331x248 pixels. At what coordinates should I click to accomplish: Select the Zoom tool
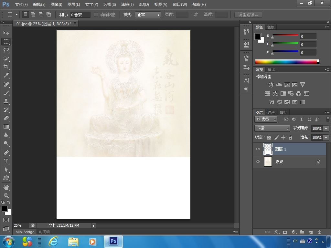pos(6,195)
